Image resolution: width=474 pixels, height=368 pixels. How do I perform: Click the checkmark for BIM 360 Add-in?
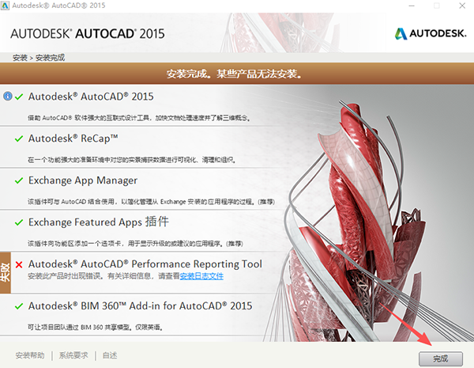pyautogui.click(x=19, y=305)
